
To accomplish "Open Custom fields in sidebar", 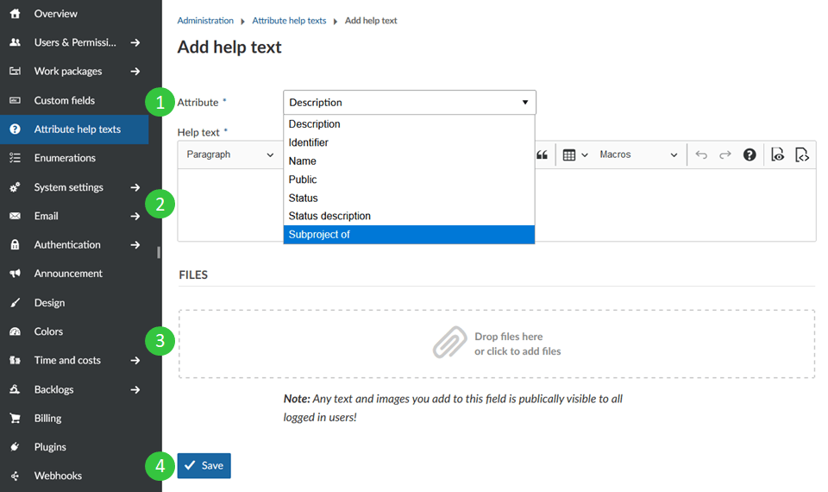I will click(65, 100).
